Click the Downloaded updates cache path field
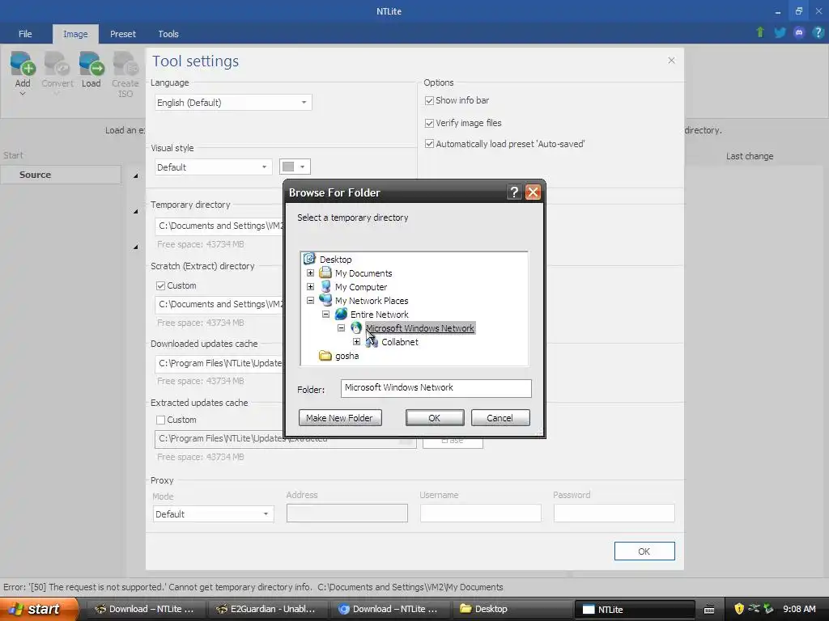Image resolution: width=829 pixels, height=621 pixels. pyautogui.click(x=219, y=363)
